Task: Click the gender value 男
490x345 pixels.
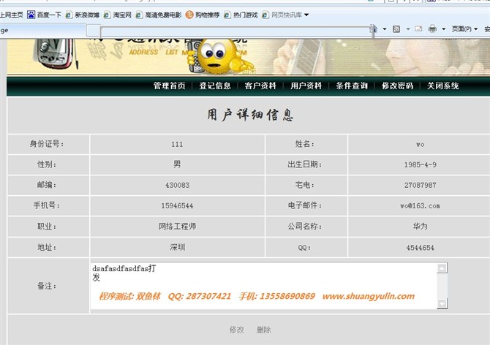Action: 177,164
